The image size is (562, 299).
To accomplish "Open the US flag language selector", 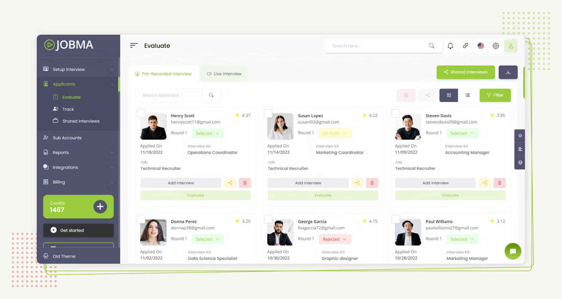I will [x=481, y=46].
